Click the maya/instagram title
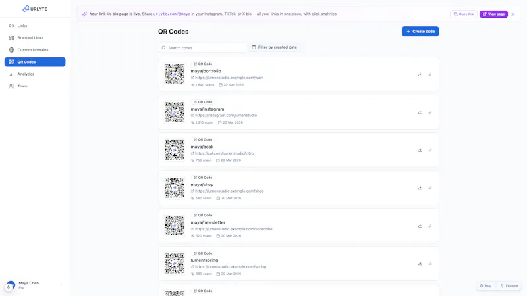Viewport: 527px width, 296px height. click(x=208, y=109)
